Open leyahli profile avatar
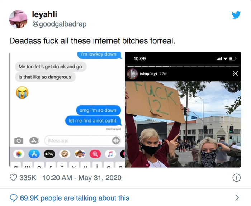The height and width of the screenshot is (206, 251). tap(18, 19)
